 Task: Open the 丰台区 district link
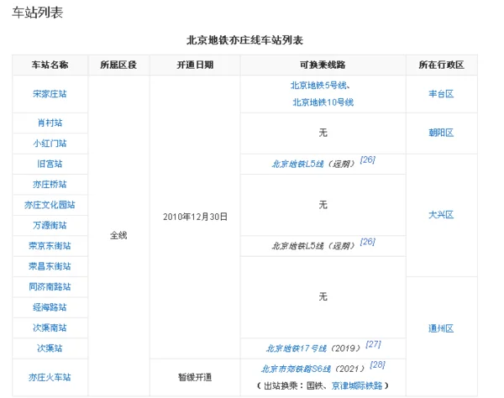pyautogui.click(x=441, y=94)
